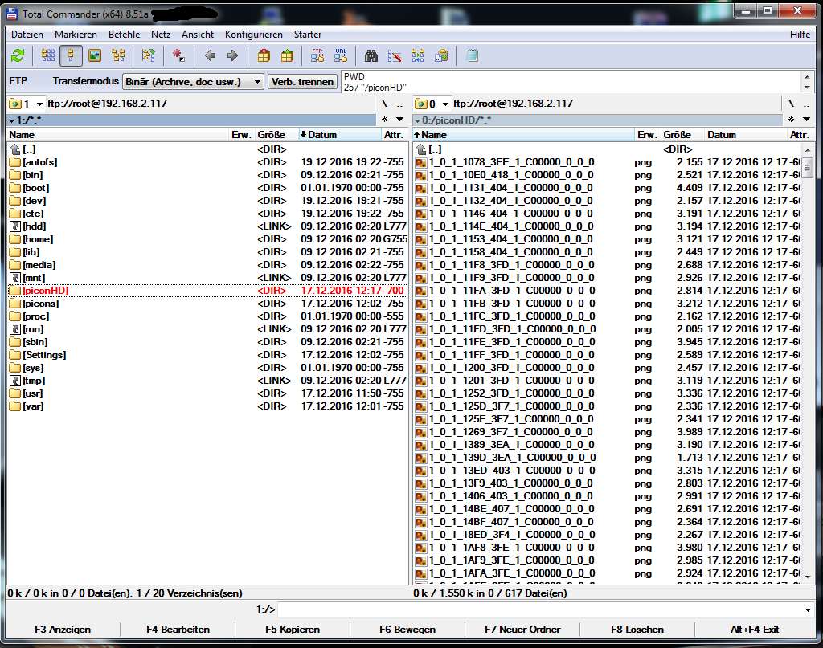
Task: Open file search with binoculars icon
Action: (x=371, y=55)
